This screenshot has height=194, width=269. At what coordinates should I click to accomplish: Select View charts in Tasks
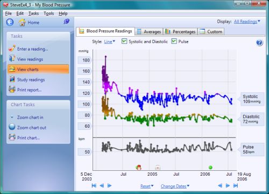click(38, 69)
